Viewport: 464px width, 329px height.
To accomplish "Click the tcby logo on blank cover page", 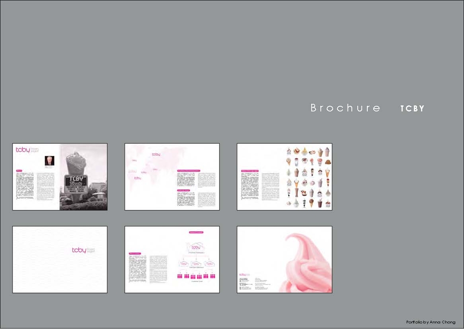I will click(83, 250).
